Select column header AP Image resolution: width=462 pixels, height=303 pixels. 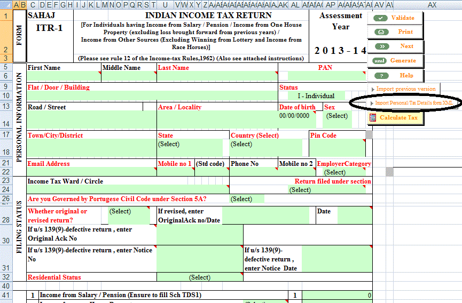pos(331,5)
